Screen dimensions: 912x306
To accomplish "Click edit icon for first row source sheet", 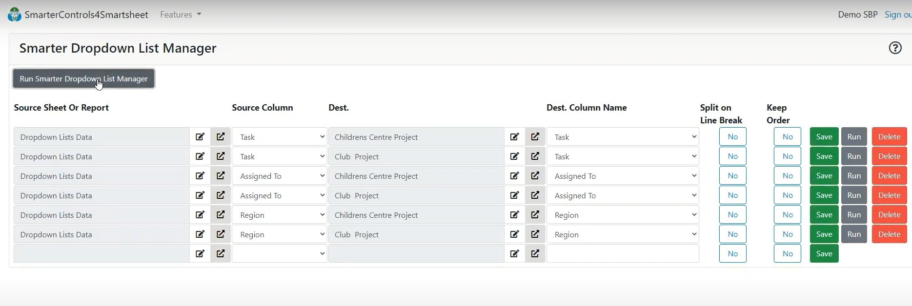I will [x=200, y=137].
